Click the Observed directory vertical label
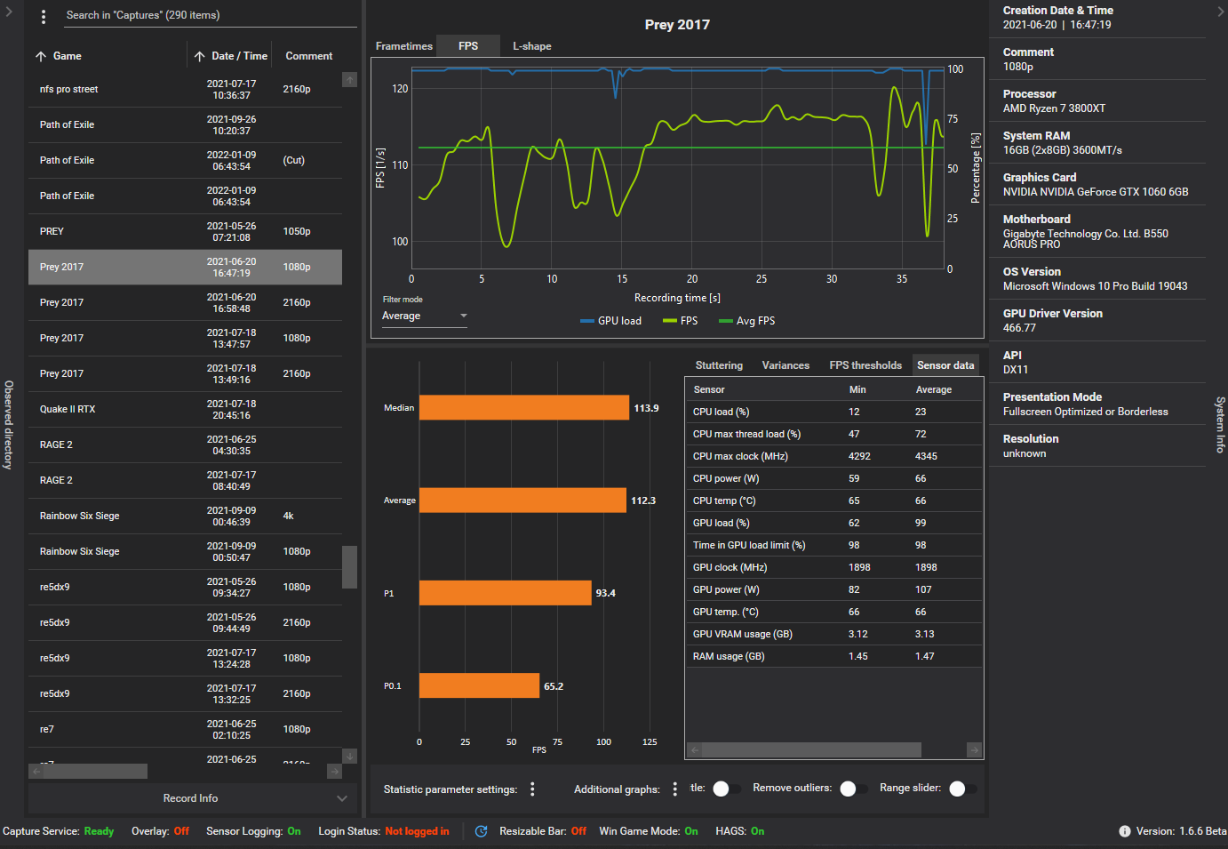 point(9,425)
